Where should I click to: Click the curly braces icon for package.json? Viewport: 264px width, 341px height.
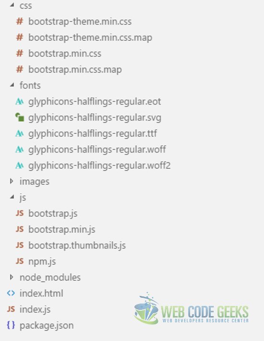pyautogui.click(x=11, y=325)
